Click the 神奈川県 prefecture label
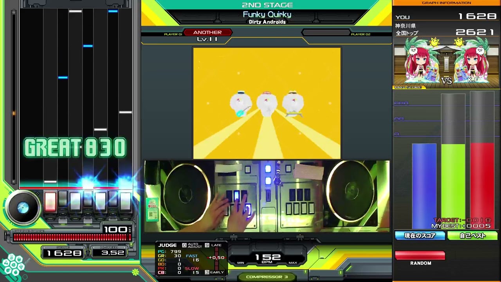This screenshot has height=282, width=501. 405,26
